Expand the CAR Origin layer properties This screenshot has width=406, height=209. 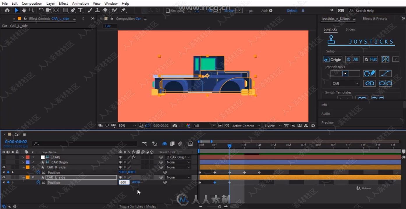23,162
